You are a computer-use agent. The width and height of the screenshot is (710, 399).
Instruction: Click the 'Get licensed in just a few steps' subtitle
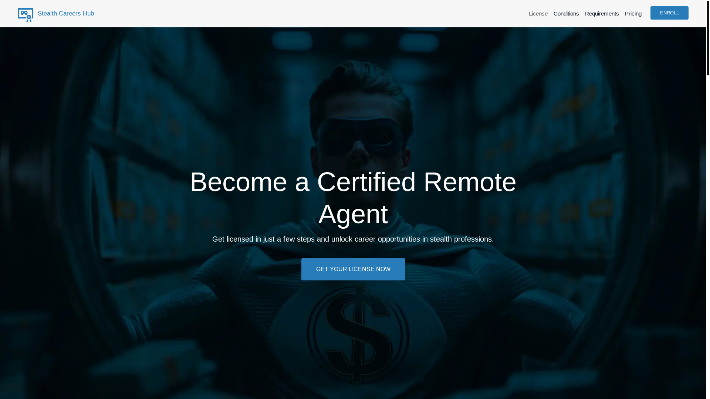click(x=353, y=239)
